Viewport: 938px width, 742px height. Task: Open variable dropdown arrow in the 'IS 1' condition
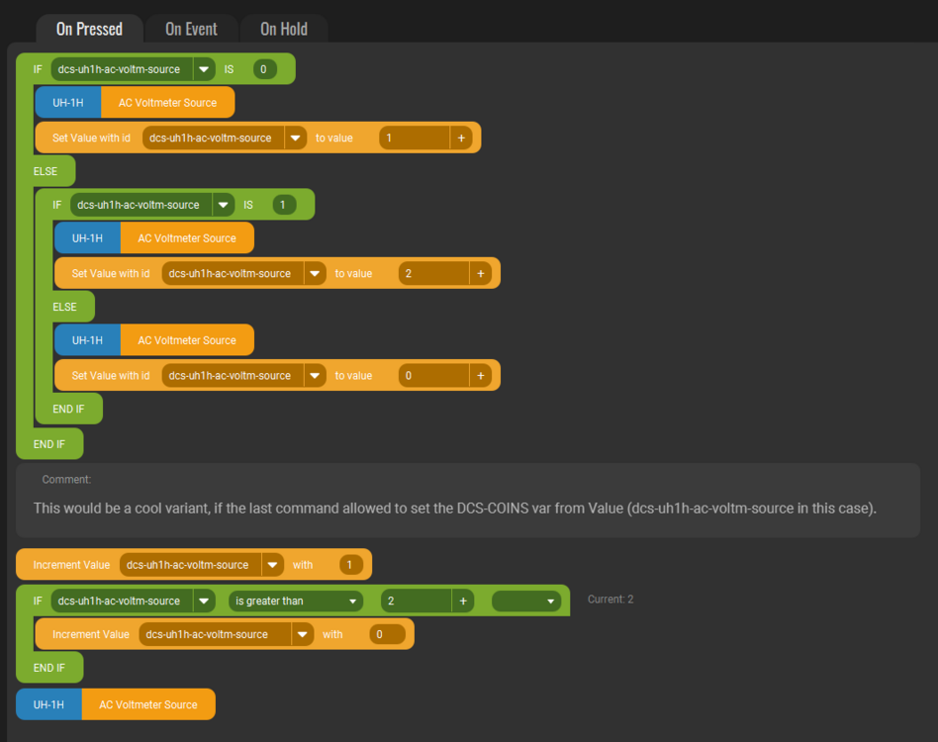coord(225,205)
